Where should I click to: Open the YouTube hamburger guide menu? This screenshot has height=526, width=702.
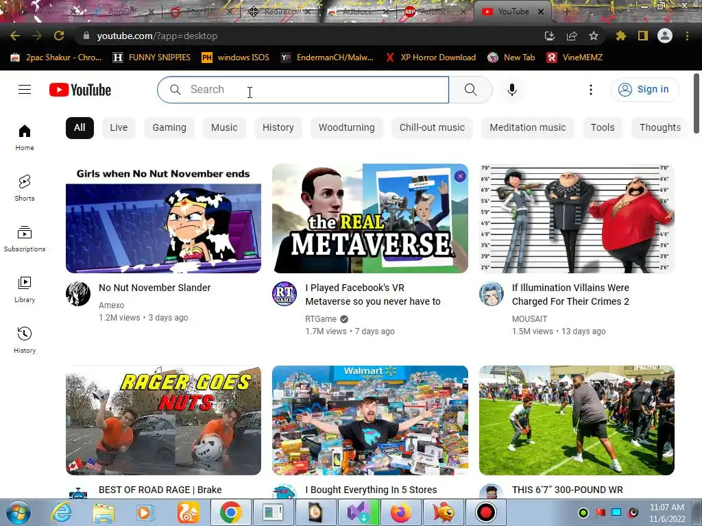[25, 90]
